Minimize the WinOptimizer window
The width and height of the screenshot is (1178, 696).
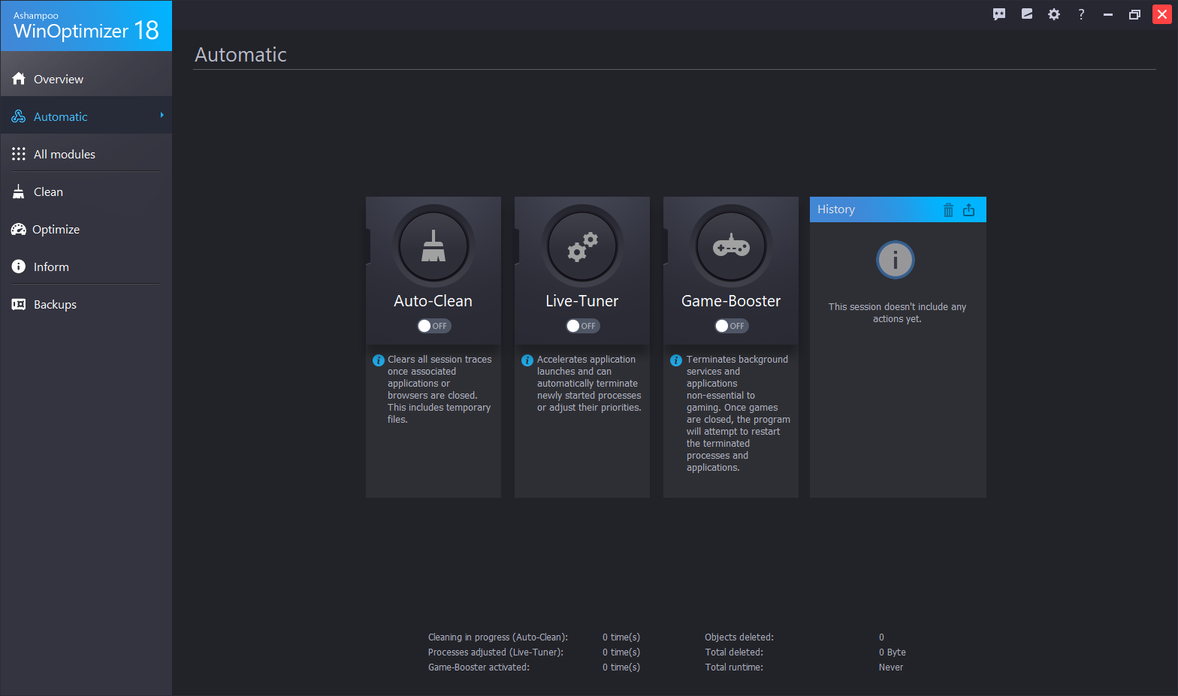(1108, 14)
